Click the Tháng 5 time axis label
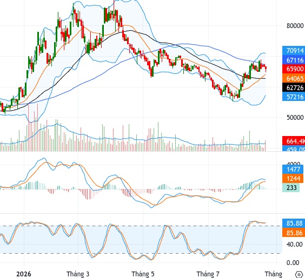305x278 pixels. (143, 274)
